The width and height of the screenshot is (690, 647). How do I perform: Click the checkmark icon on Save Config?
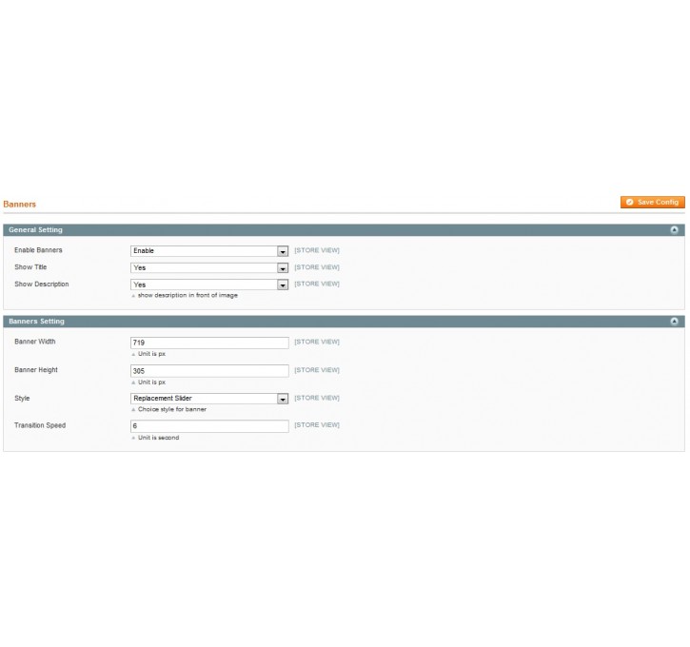pos(630,203)
